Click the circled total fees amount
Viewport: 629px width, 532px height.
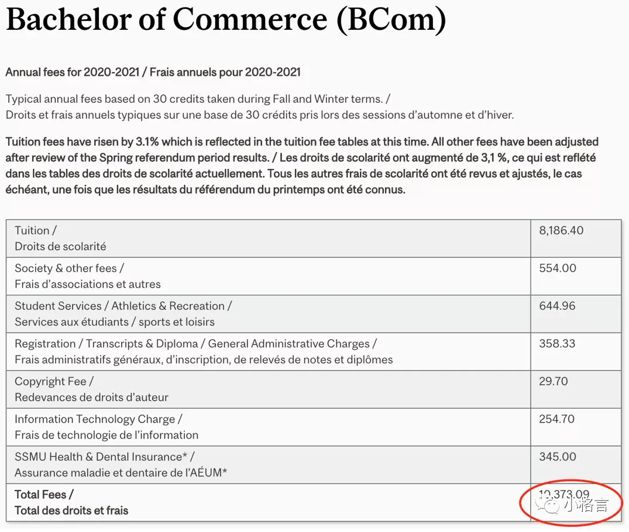[x=564, y=496]
